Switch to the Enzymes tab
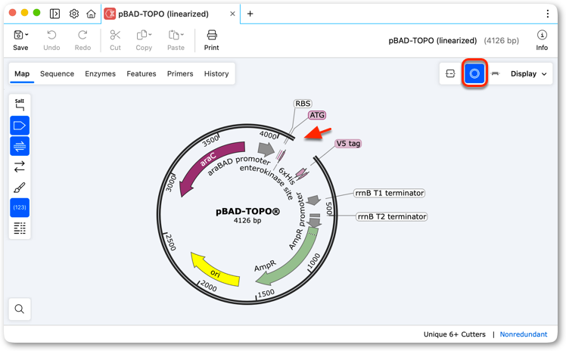This screenshot has width=566, height=351. pos(101,73)
